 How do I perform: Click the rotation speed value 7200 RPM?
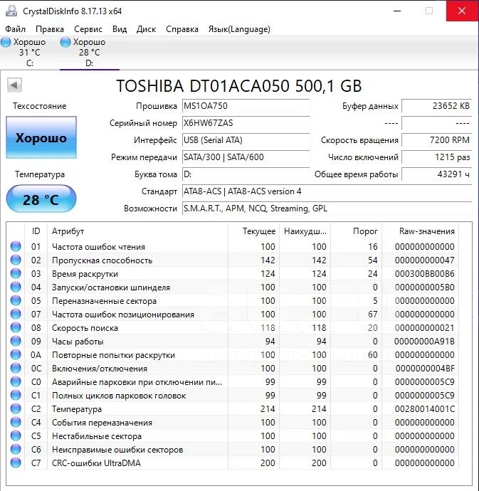(437, 140)
